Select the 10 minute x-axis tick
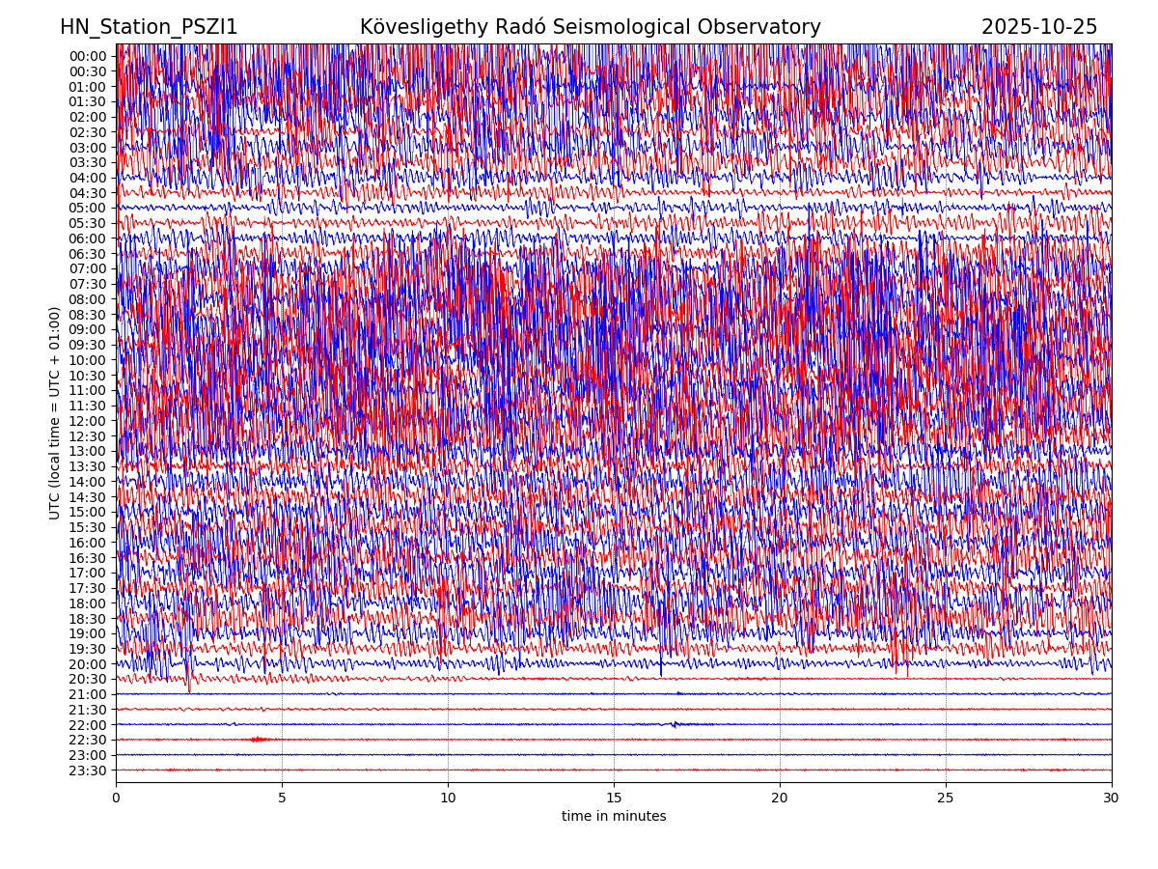 [448, 799]
